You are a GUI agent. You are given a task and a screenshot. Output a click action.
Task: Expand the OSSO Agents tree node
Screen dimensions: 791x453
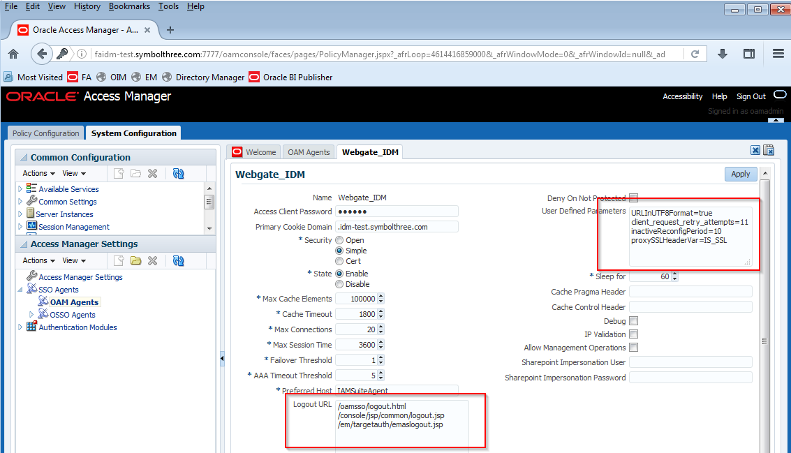click(x=31, y=315)
